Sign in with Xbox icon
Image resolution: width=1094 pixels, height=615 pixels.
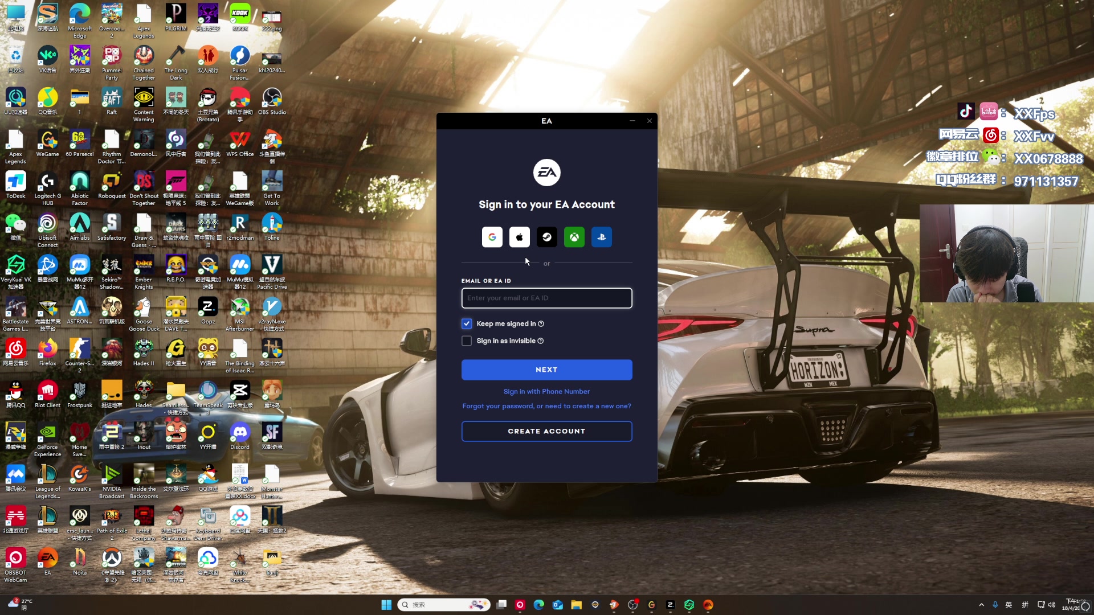(574, 237)
